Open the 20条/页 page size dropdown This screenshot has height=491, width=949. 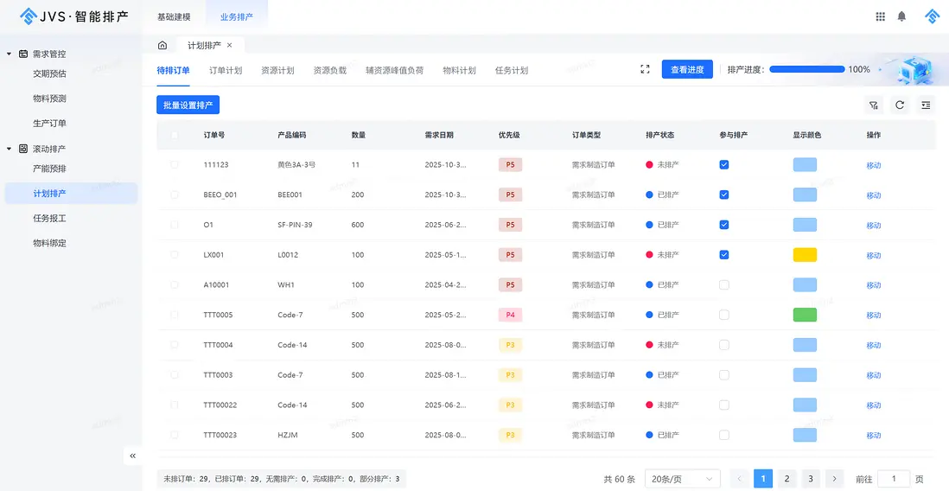pyautogui.click(x=682, y=479)
